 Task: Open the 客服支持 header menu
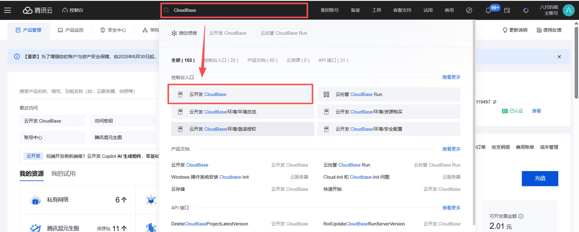[x=402, y=10]
